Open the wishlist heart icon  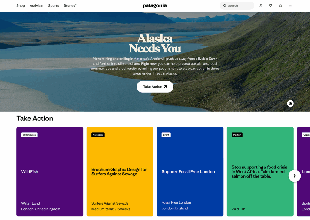[271, 5]
